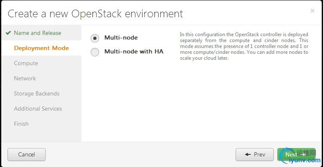Click the bold Multi-node label text
Screen dimensions: 323x167
click(121, 37)
